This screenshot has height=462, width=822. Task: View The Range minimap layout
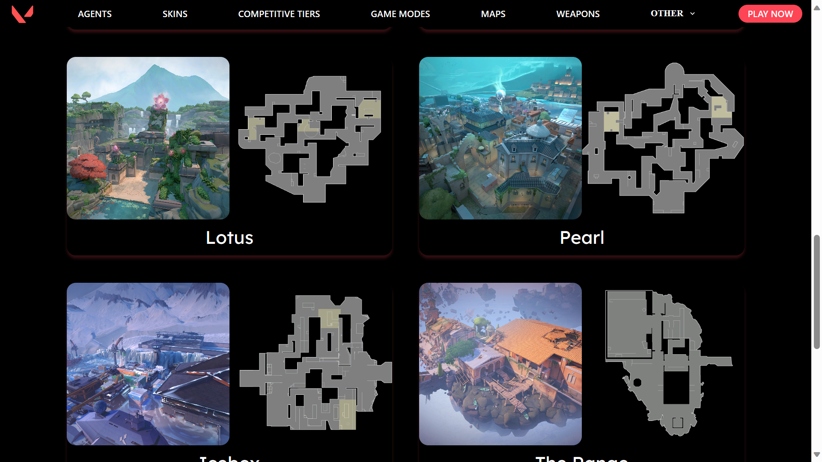[x=669, y=363]
